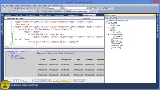Click the Save All icon
This screenshot has height=90, width=160.
point(18,8)
